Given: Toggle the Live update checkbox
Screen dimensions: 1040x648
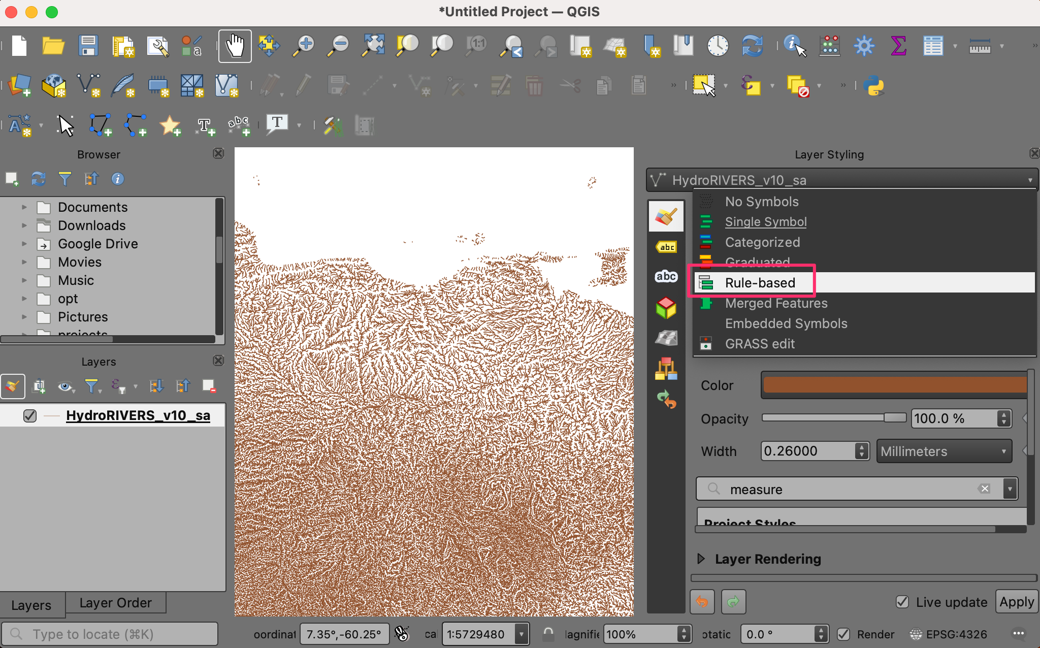Looking at the screenshot, I should (902, 602).
